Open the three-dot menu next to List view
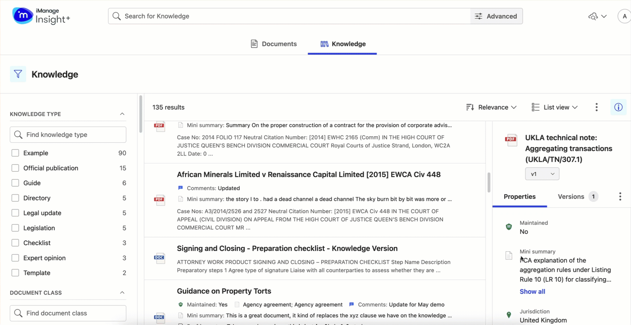This screenshot has width=631, height=325. click(596, 107)
